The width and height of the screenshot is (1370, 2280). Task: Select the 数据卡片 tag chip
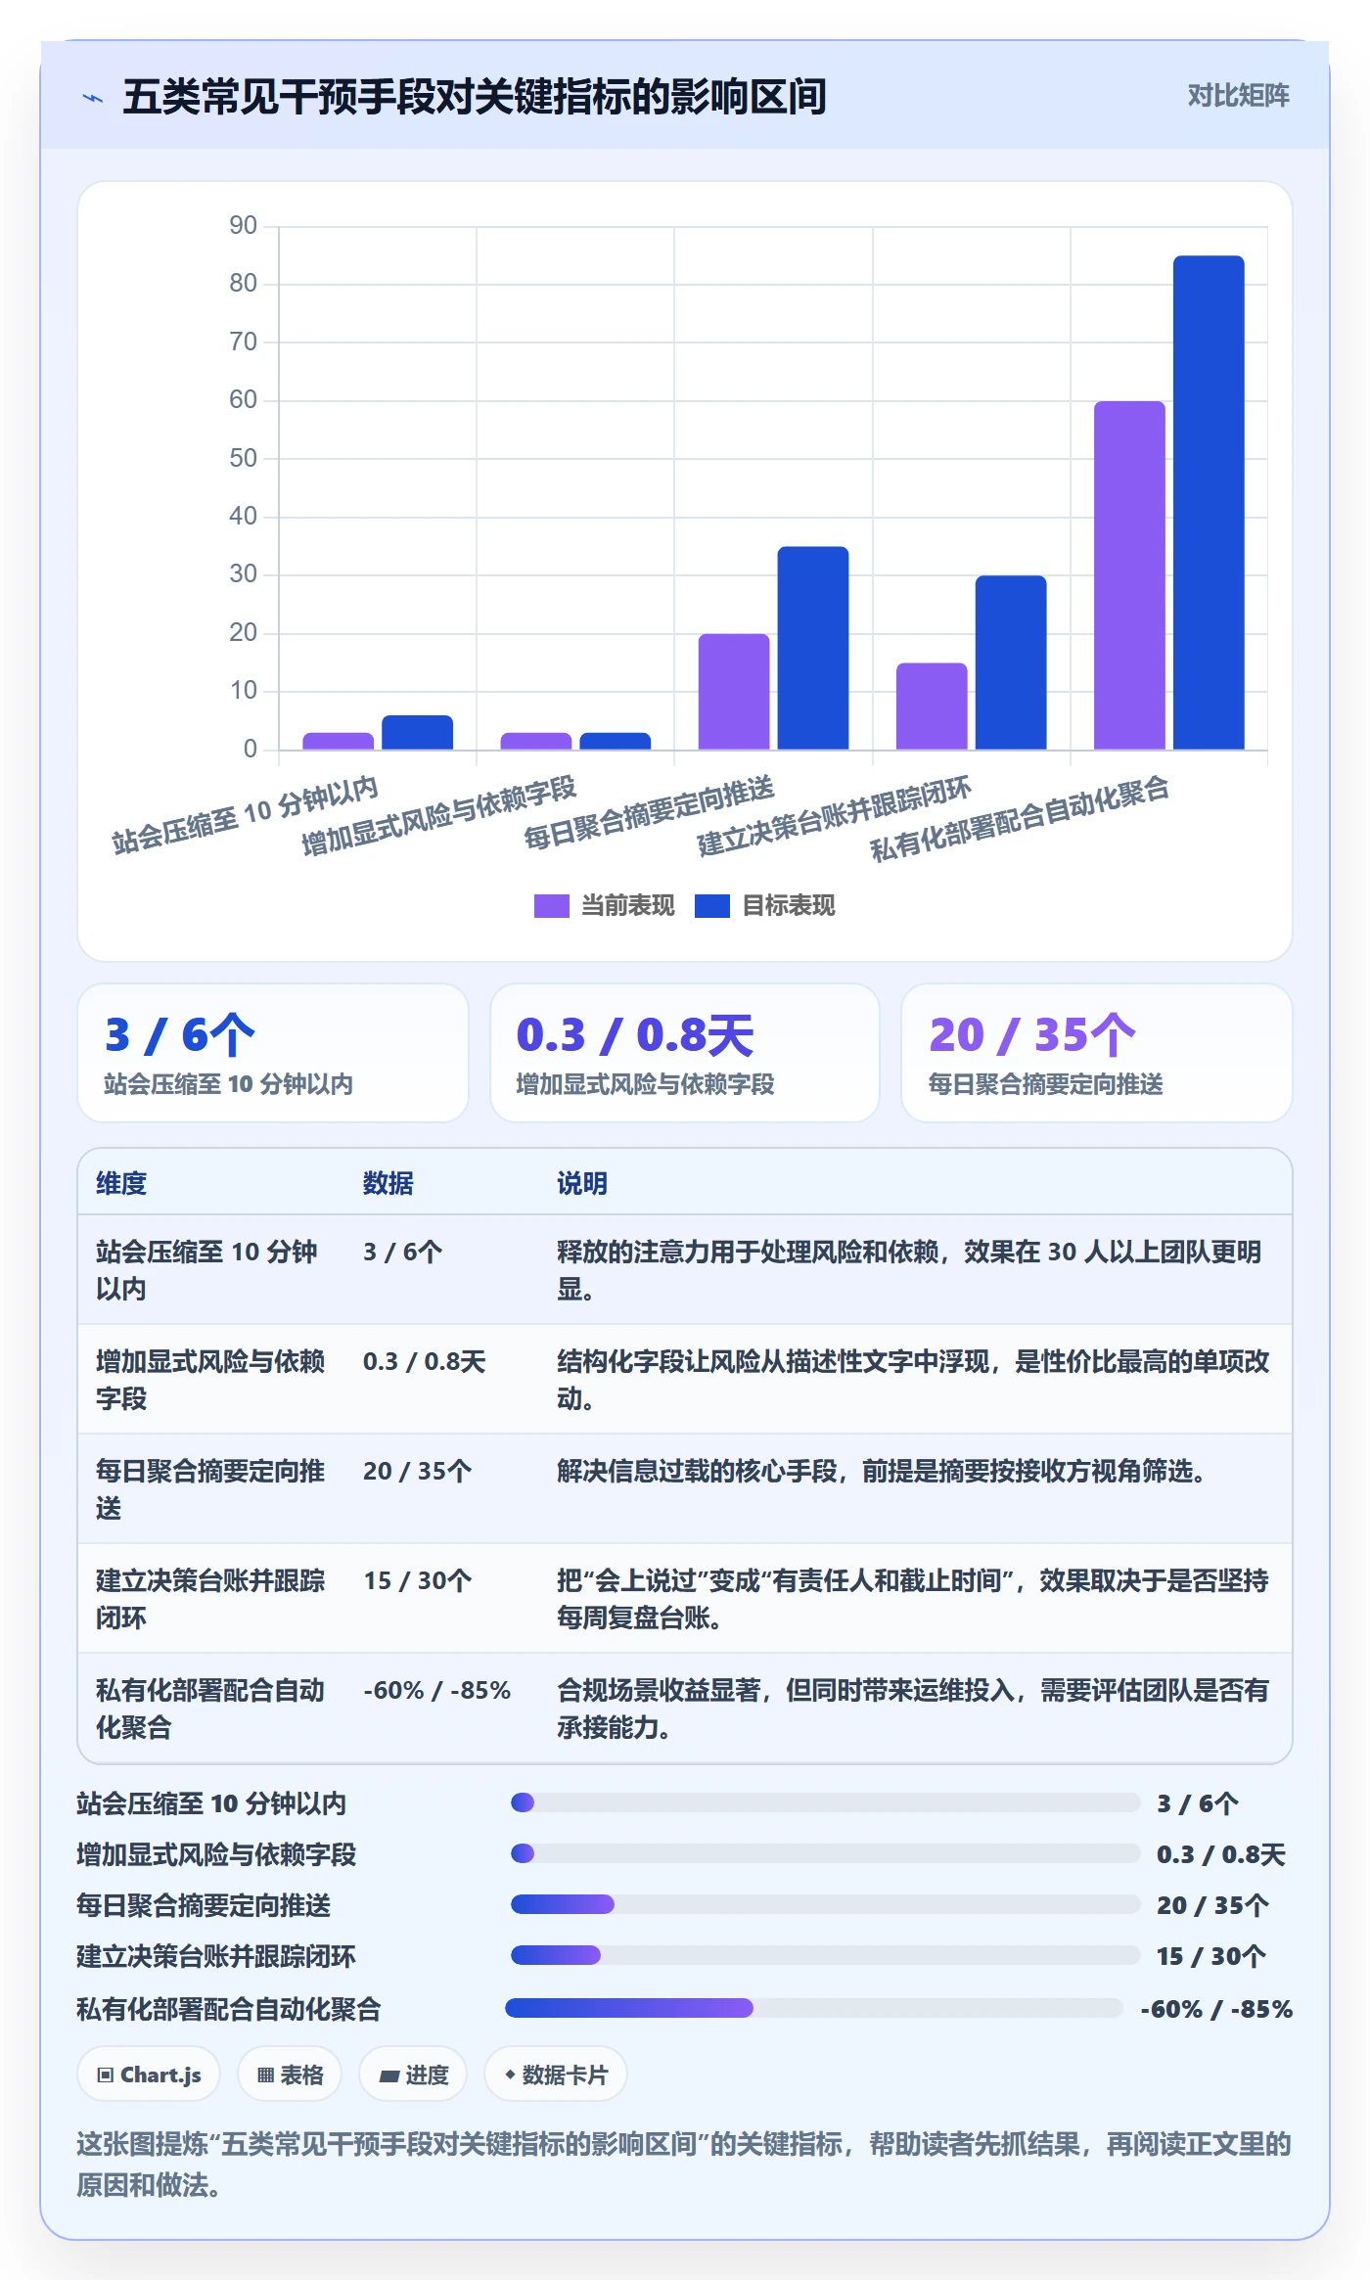tap(556, 2075)
